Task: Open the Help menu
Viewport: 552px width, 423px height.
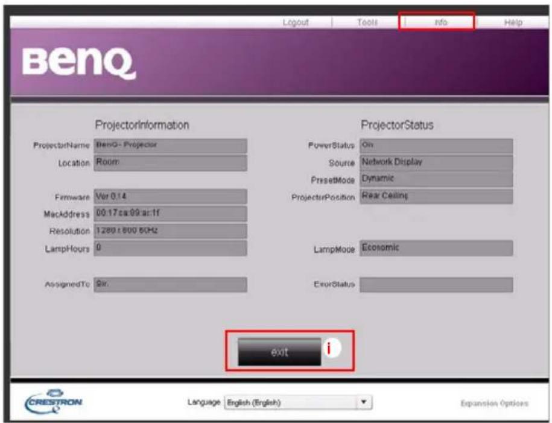Action: click(x=513, y=22)
